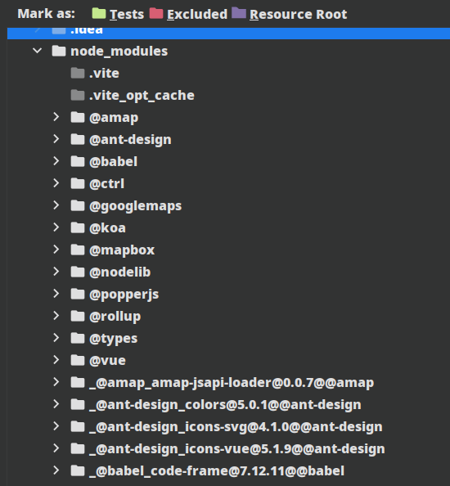450x486 pixels.
Task: Mark the folder as Resource Root
Action: (290, 14)
